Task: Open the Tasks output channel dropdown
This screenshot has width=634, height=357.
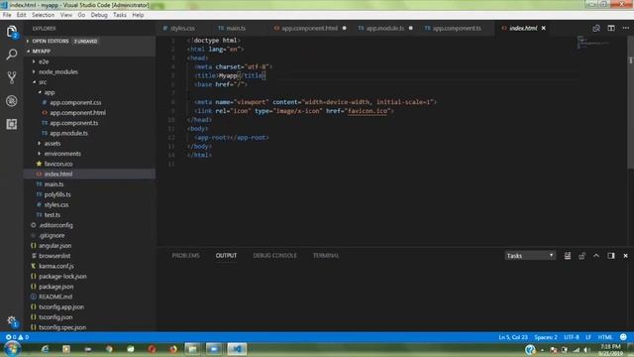Action: [530, 256]
